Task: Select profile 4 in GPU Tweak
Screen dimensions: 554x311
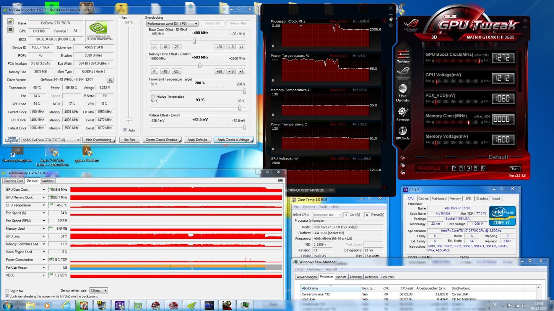Action: (469, 168)
